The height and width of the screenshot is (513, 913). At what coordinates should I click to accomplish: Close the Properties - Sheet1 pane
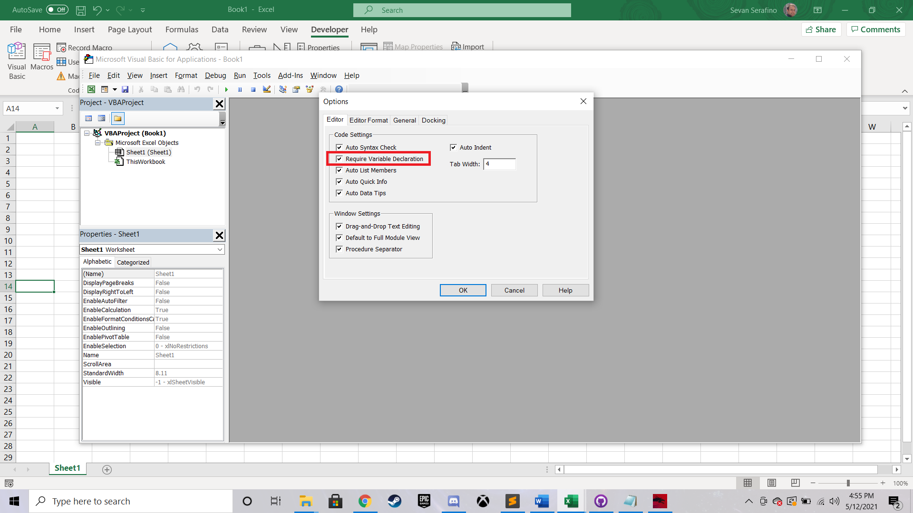(219, 235)
